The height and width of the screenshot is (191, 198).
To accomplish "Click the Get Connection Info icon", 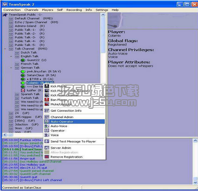I will coord(47,111).
